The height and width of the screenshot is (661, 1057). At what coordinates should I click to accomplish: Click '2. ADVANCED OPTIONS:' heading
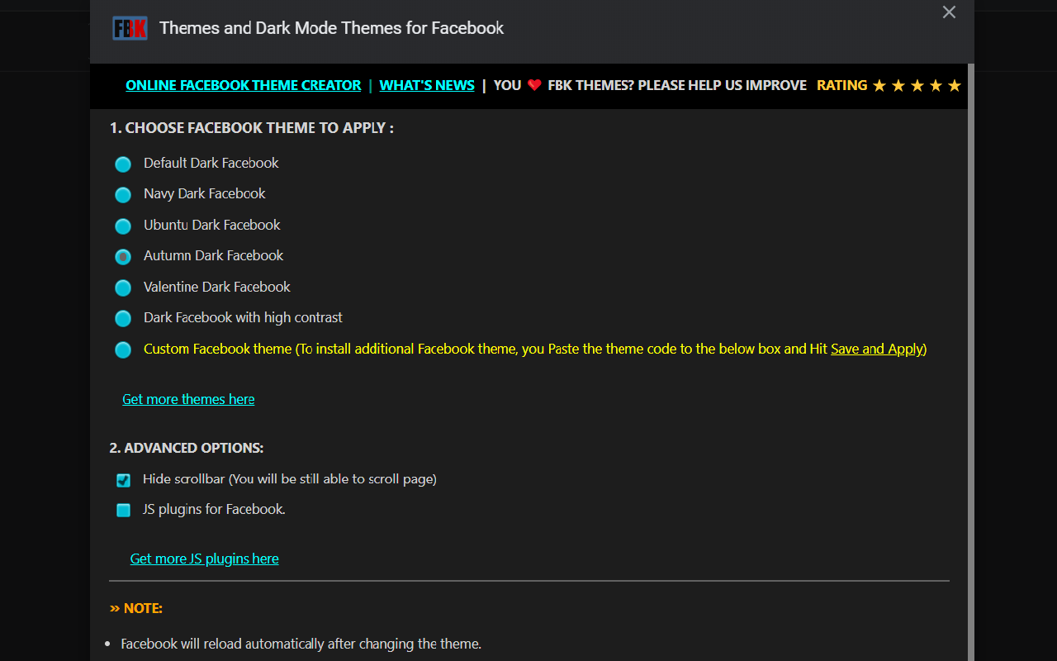[187, 448]
